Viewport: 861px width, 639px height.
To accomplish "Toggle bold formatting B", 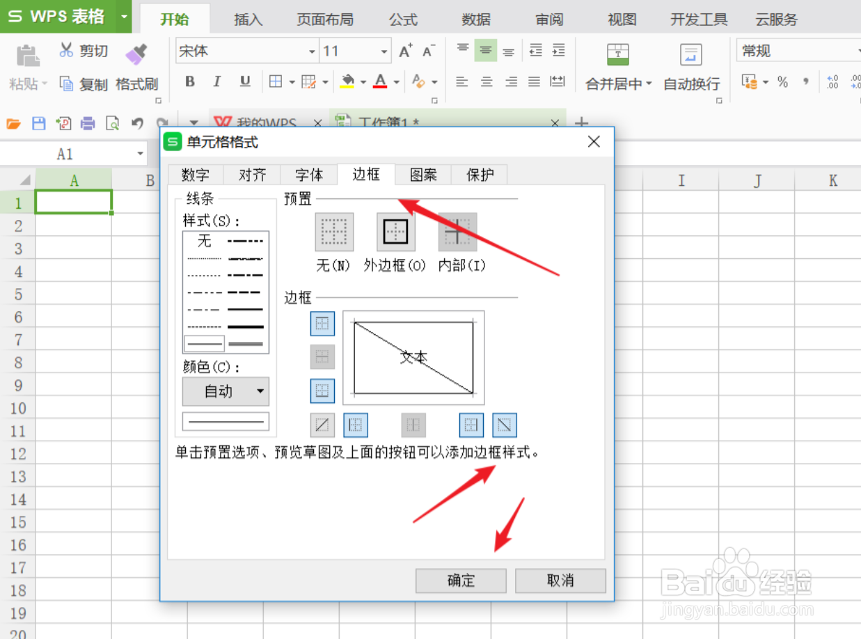I will tap(190, 81).
